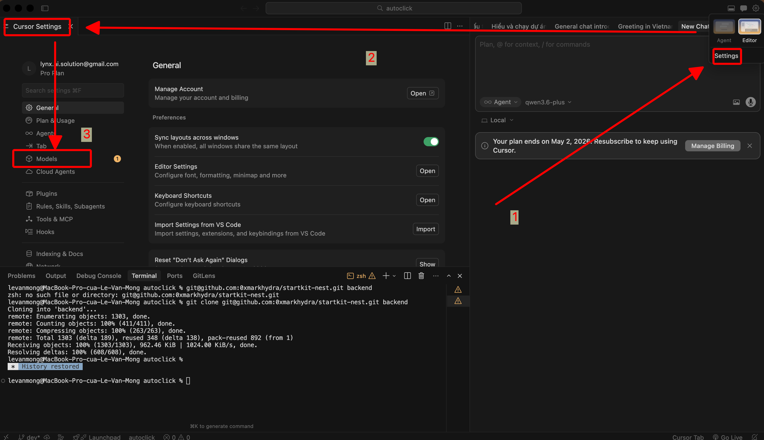The height and width of the screenshot is (440, 764).
Task: Click the cloud sync icon in status bar
Action: (x=47, y=437)
